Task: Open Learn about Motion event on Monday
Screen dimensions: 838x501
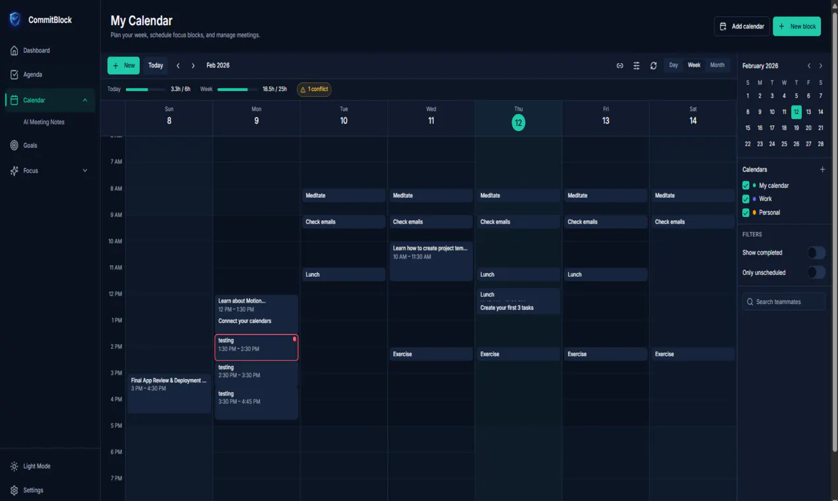Action: coord(256,305)
